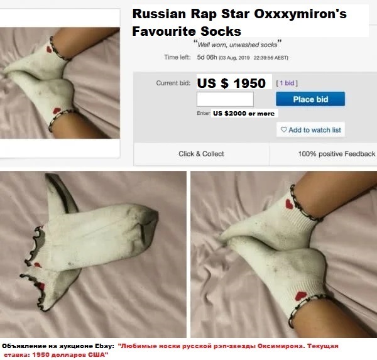Open main listing photo of socks
This screenshot has height=360, width=377.
(60, 83)
